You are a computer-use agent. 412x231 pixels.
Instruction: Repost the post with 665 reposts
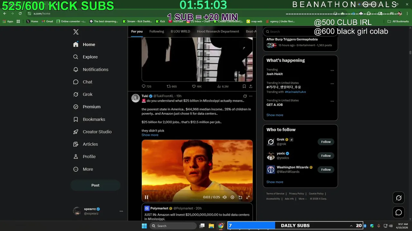pos(172,86)
